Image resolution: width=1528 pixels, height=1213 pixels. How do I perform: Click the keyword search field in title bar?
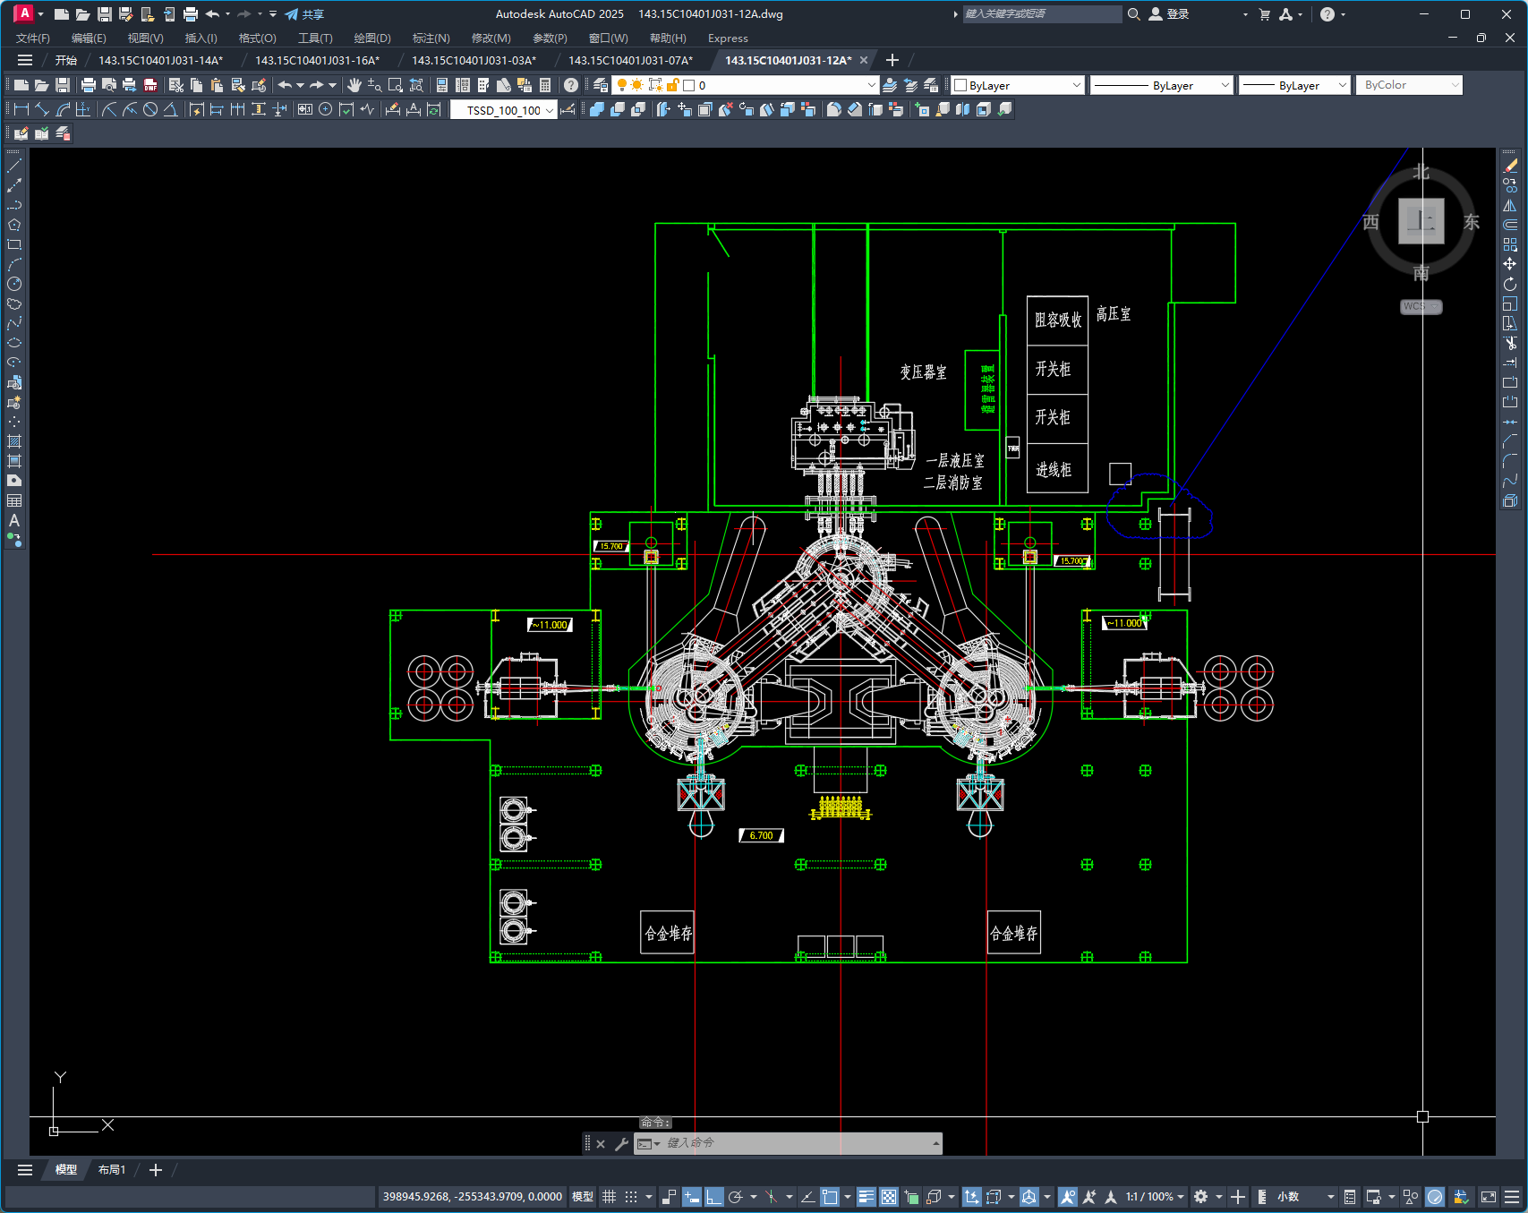pyautogui.click(x=1042, y=14)
